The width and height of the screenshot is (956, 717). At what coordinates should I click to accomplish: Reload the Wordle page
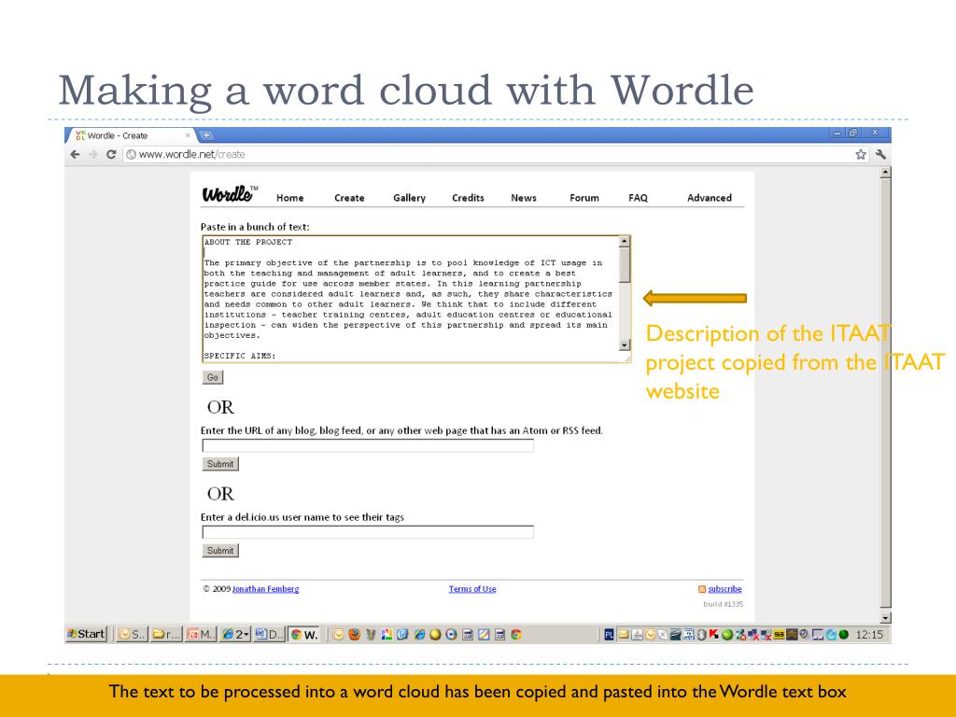click(111, 154)
